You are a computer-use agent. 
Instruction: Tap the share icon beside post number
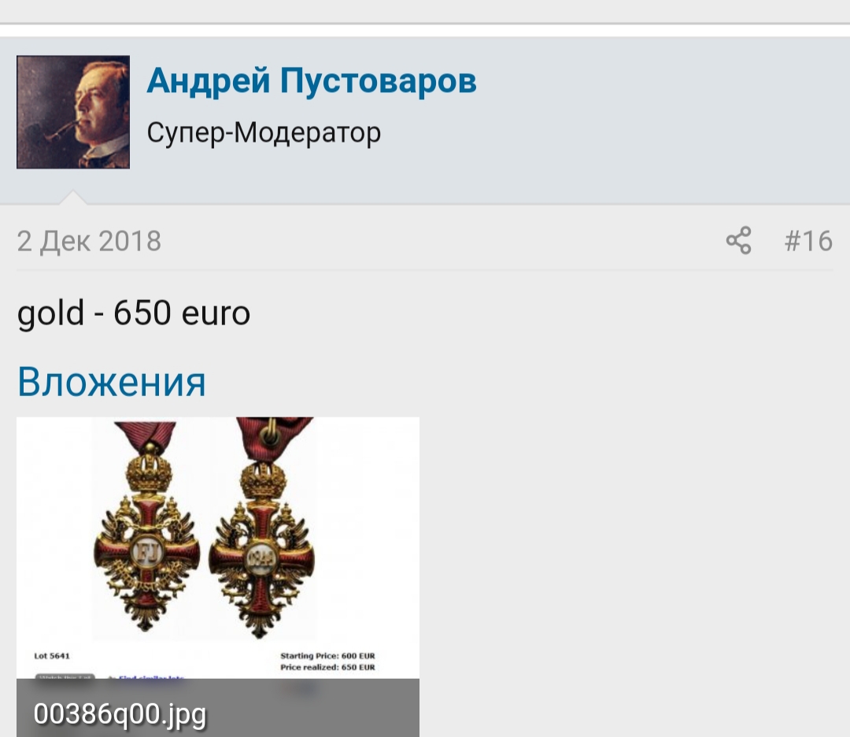(738, 240)
